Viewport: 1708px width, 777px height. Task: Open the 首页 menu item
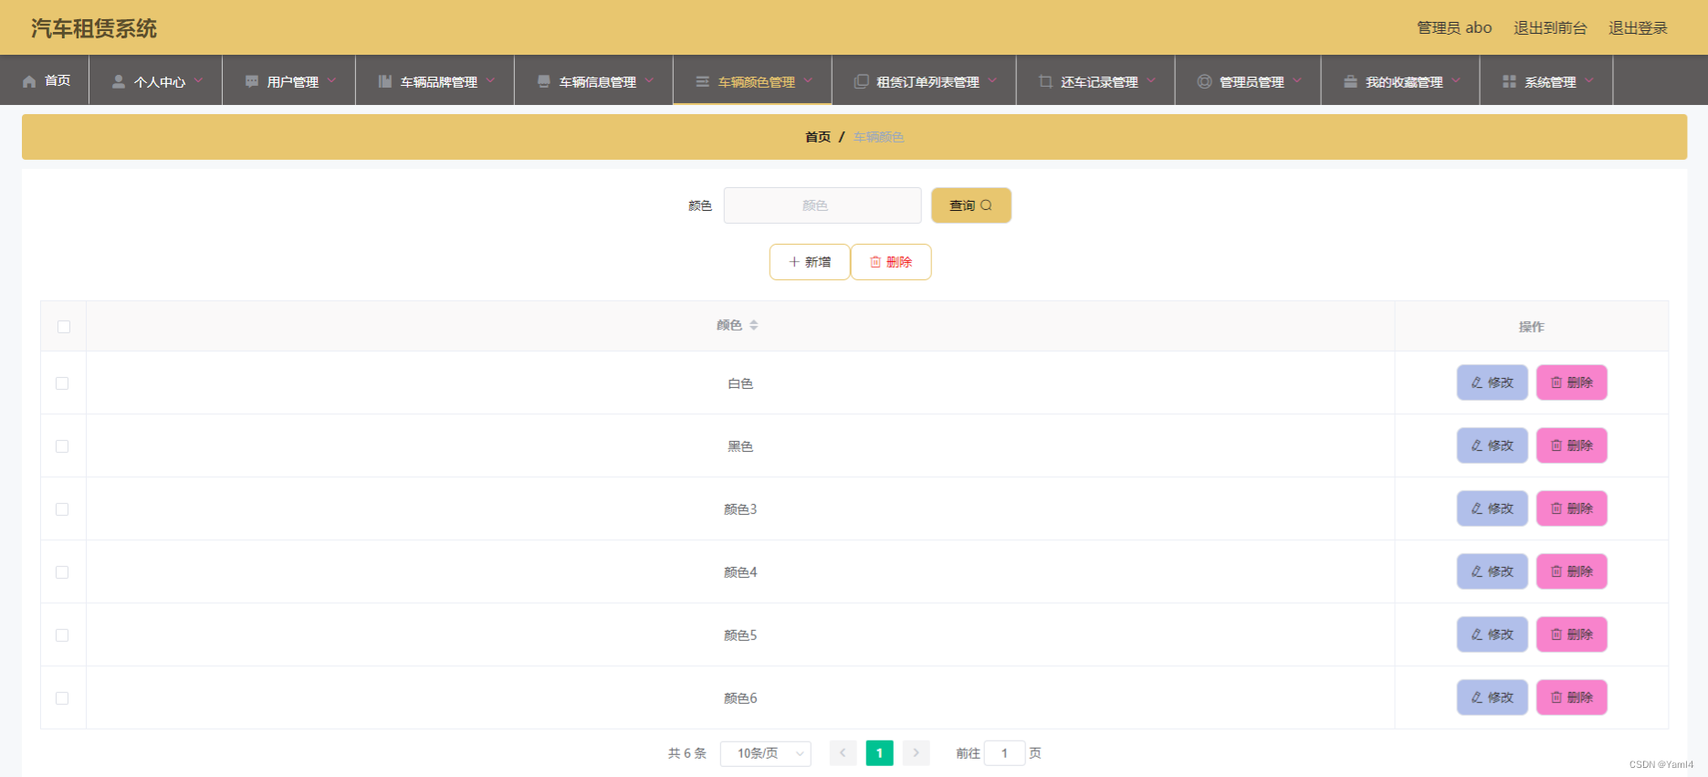coord(46,80)
